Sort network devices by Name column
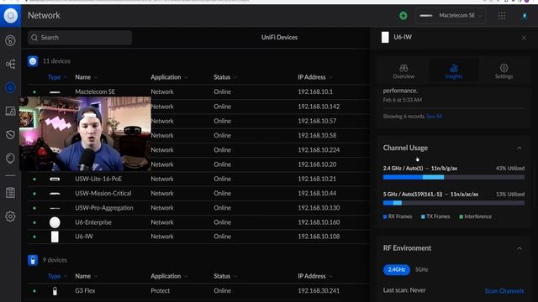The height and width of the screenshot is (302, 538). 86,77
